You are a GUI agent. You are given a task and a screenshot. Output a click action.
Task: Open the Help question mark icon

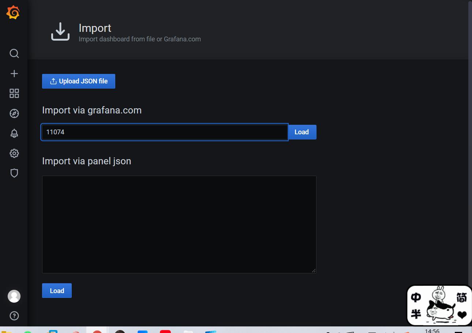(x=14, y=316)
